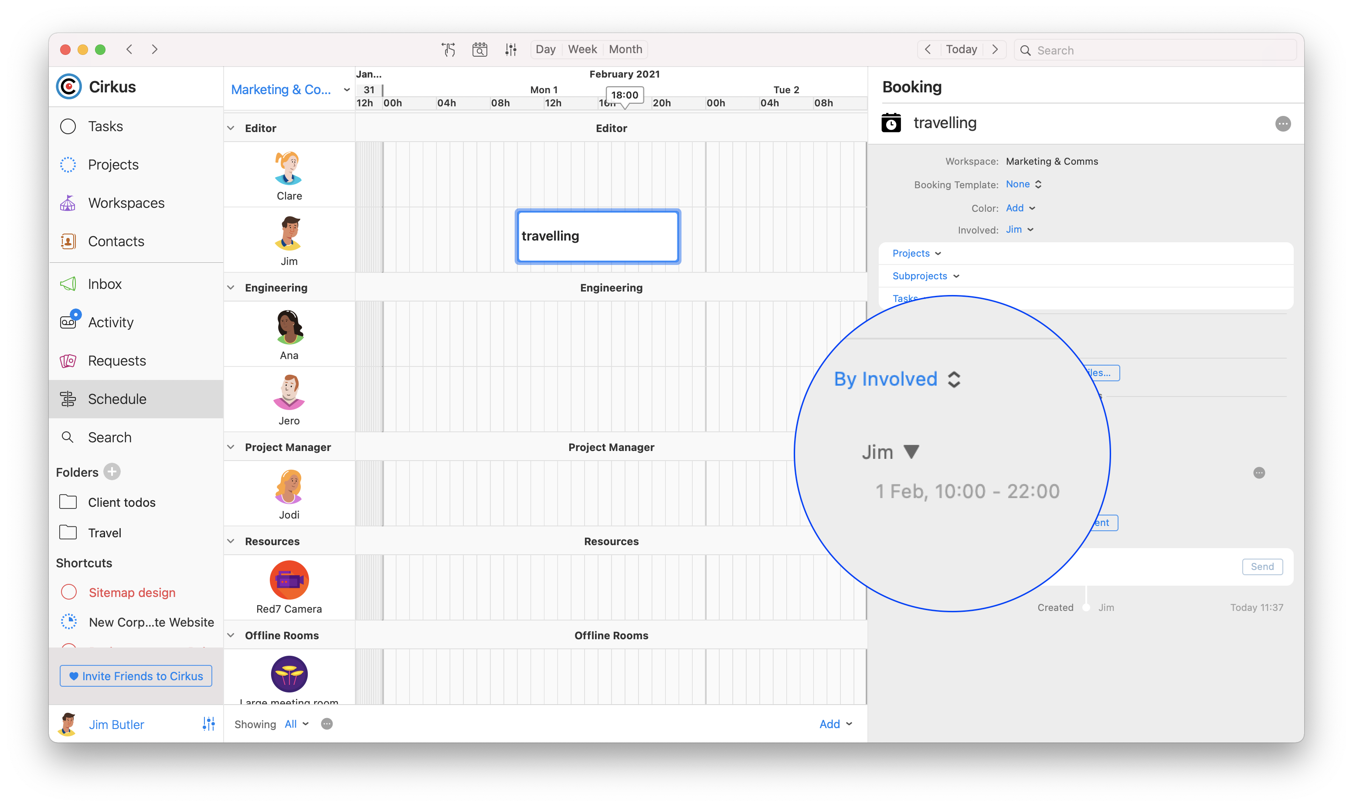The height and width of the screenshot is (807, 1353).
Task: Expand the Projects dropdown in booking
Action: [917, 253]
